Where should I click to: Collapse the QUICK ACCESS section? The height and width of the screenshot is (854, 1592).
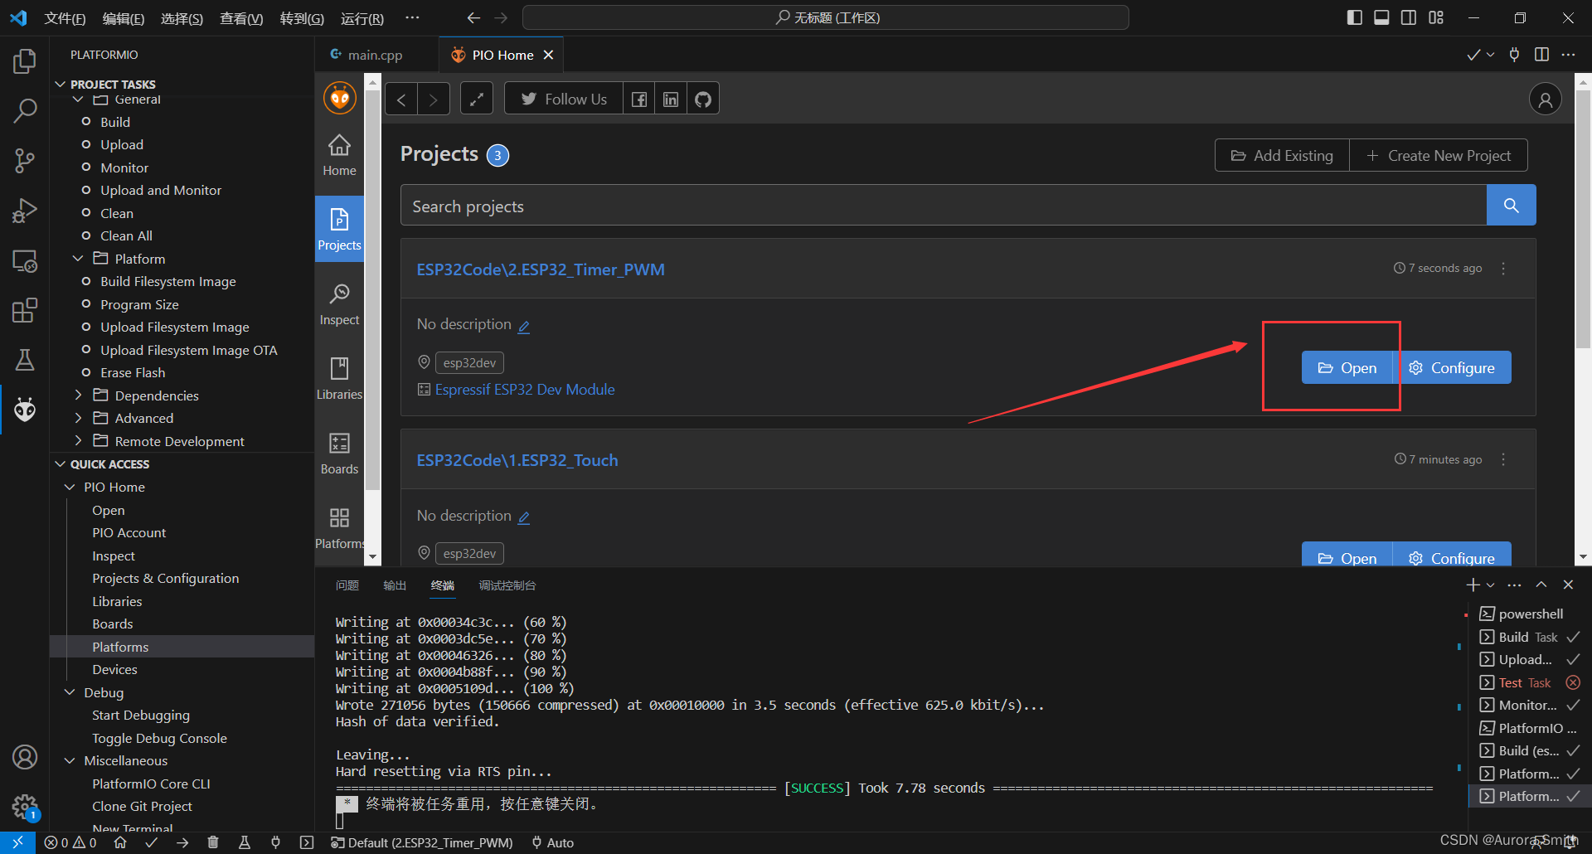pyautogui.click(x=61, y=463)
